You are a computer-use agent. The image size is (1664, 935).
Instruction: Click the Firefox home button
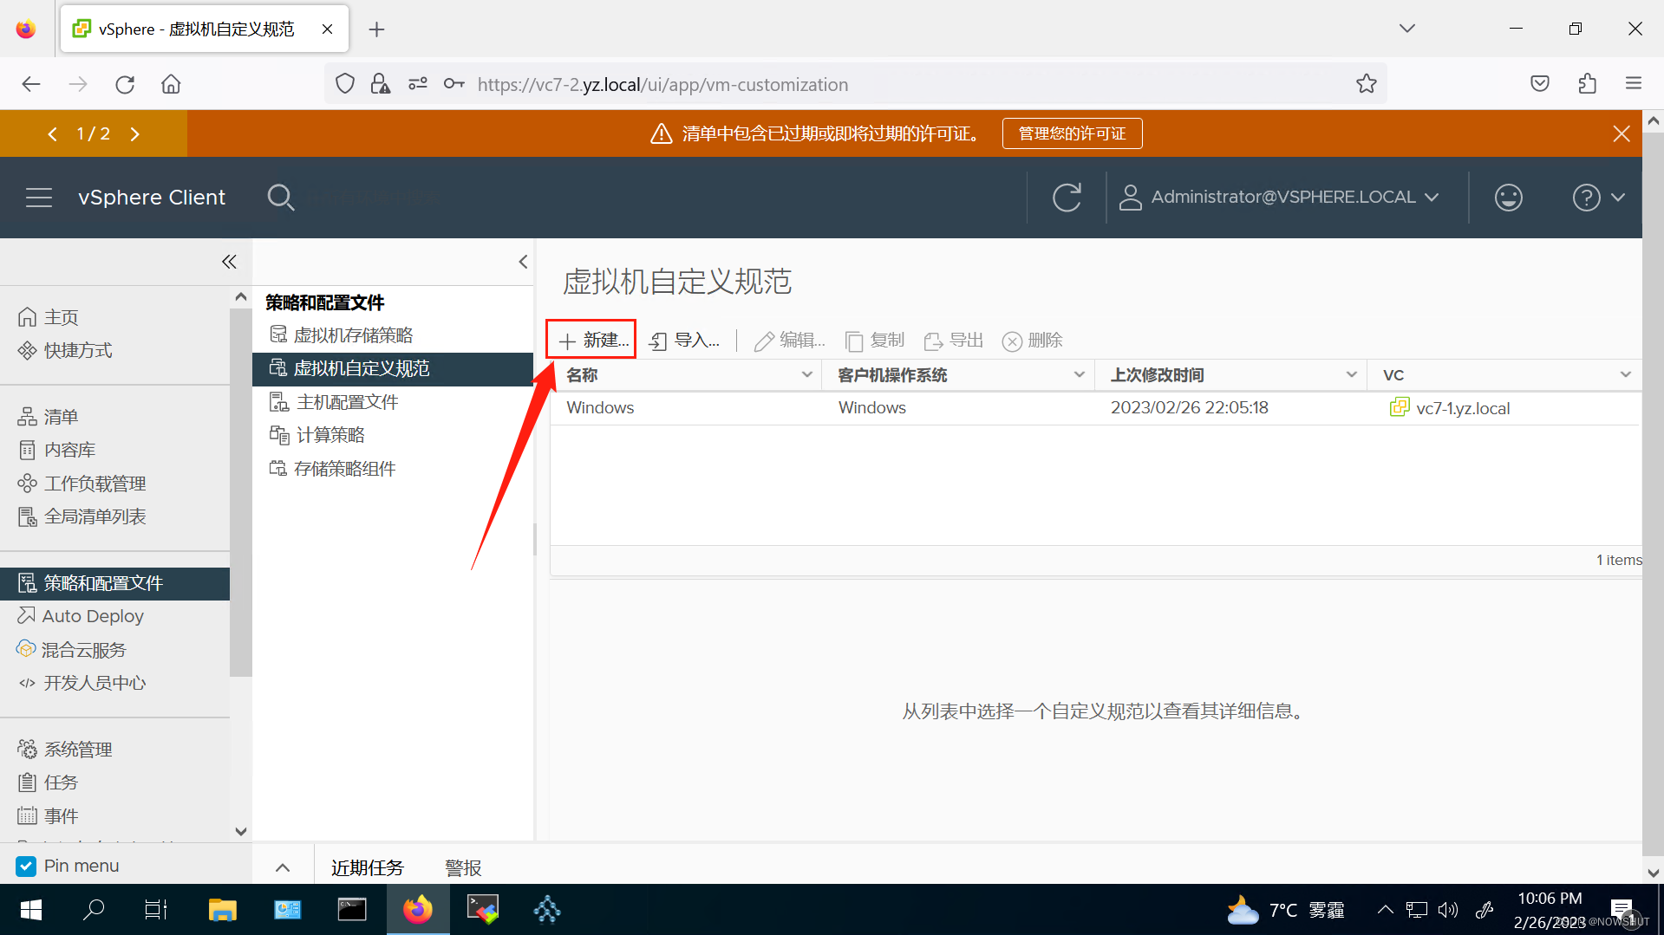[171, 84]
